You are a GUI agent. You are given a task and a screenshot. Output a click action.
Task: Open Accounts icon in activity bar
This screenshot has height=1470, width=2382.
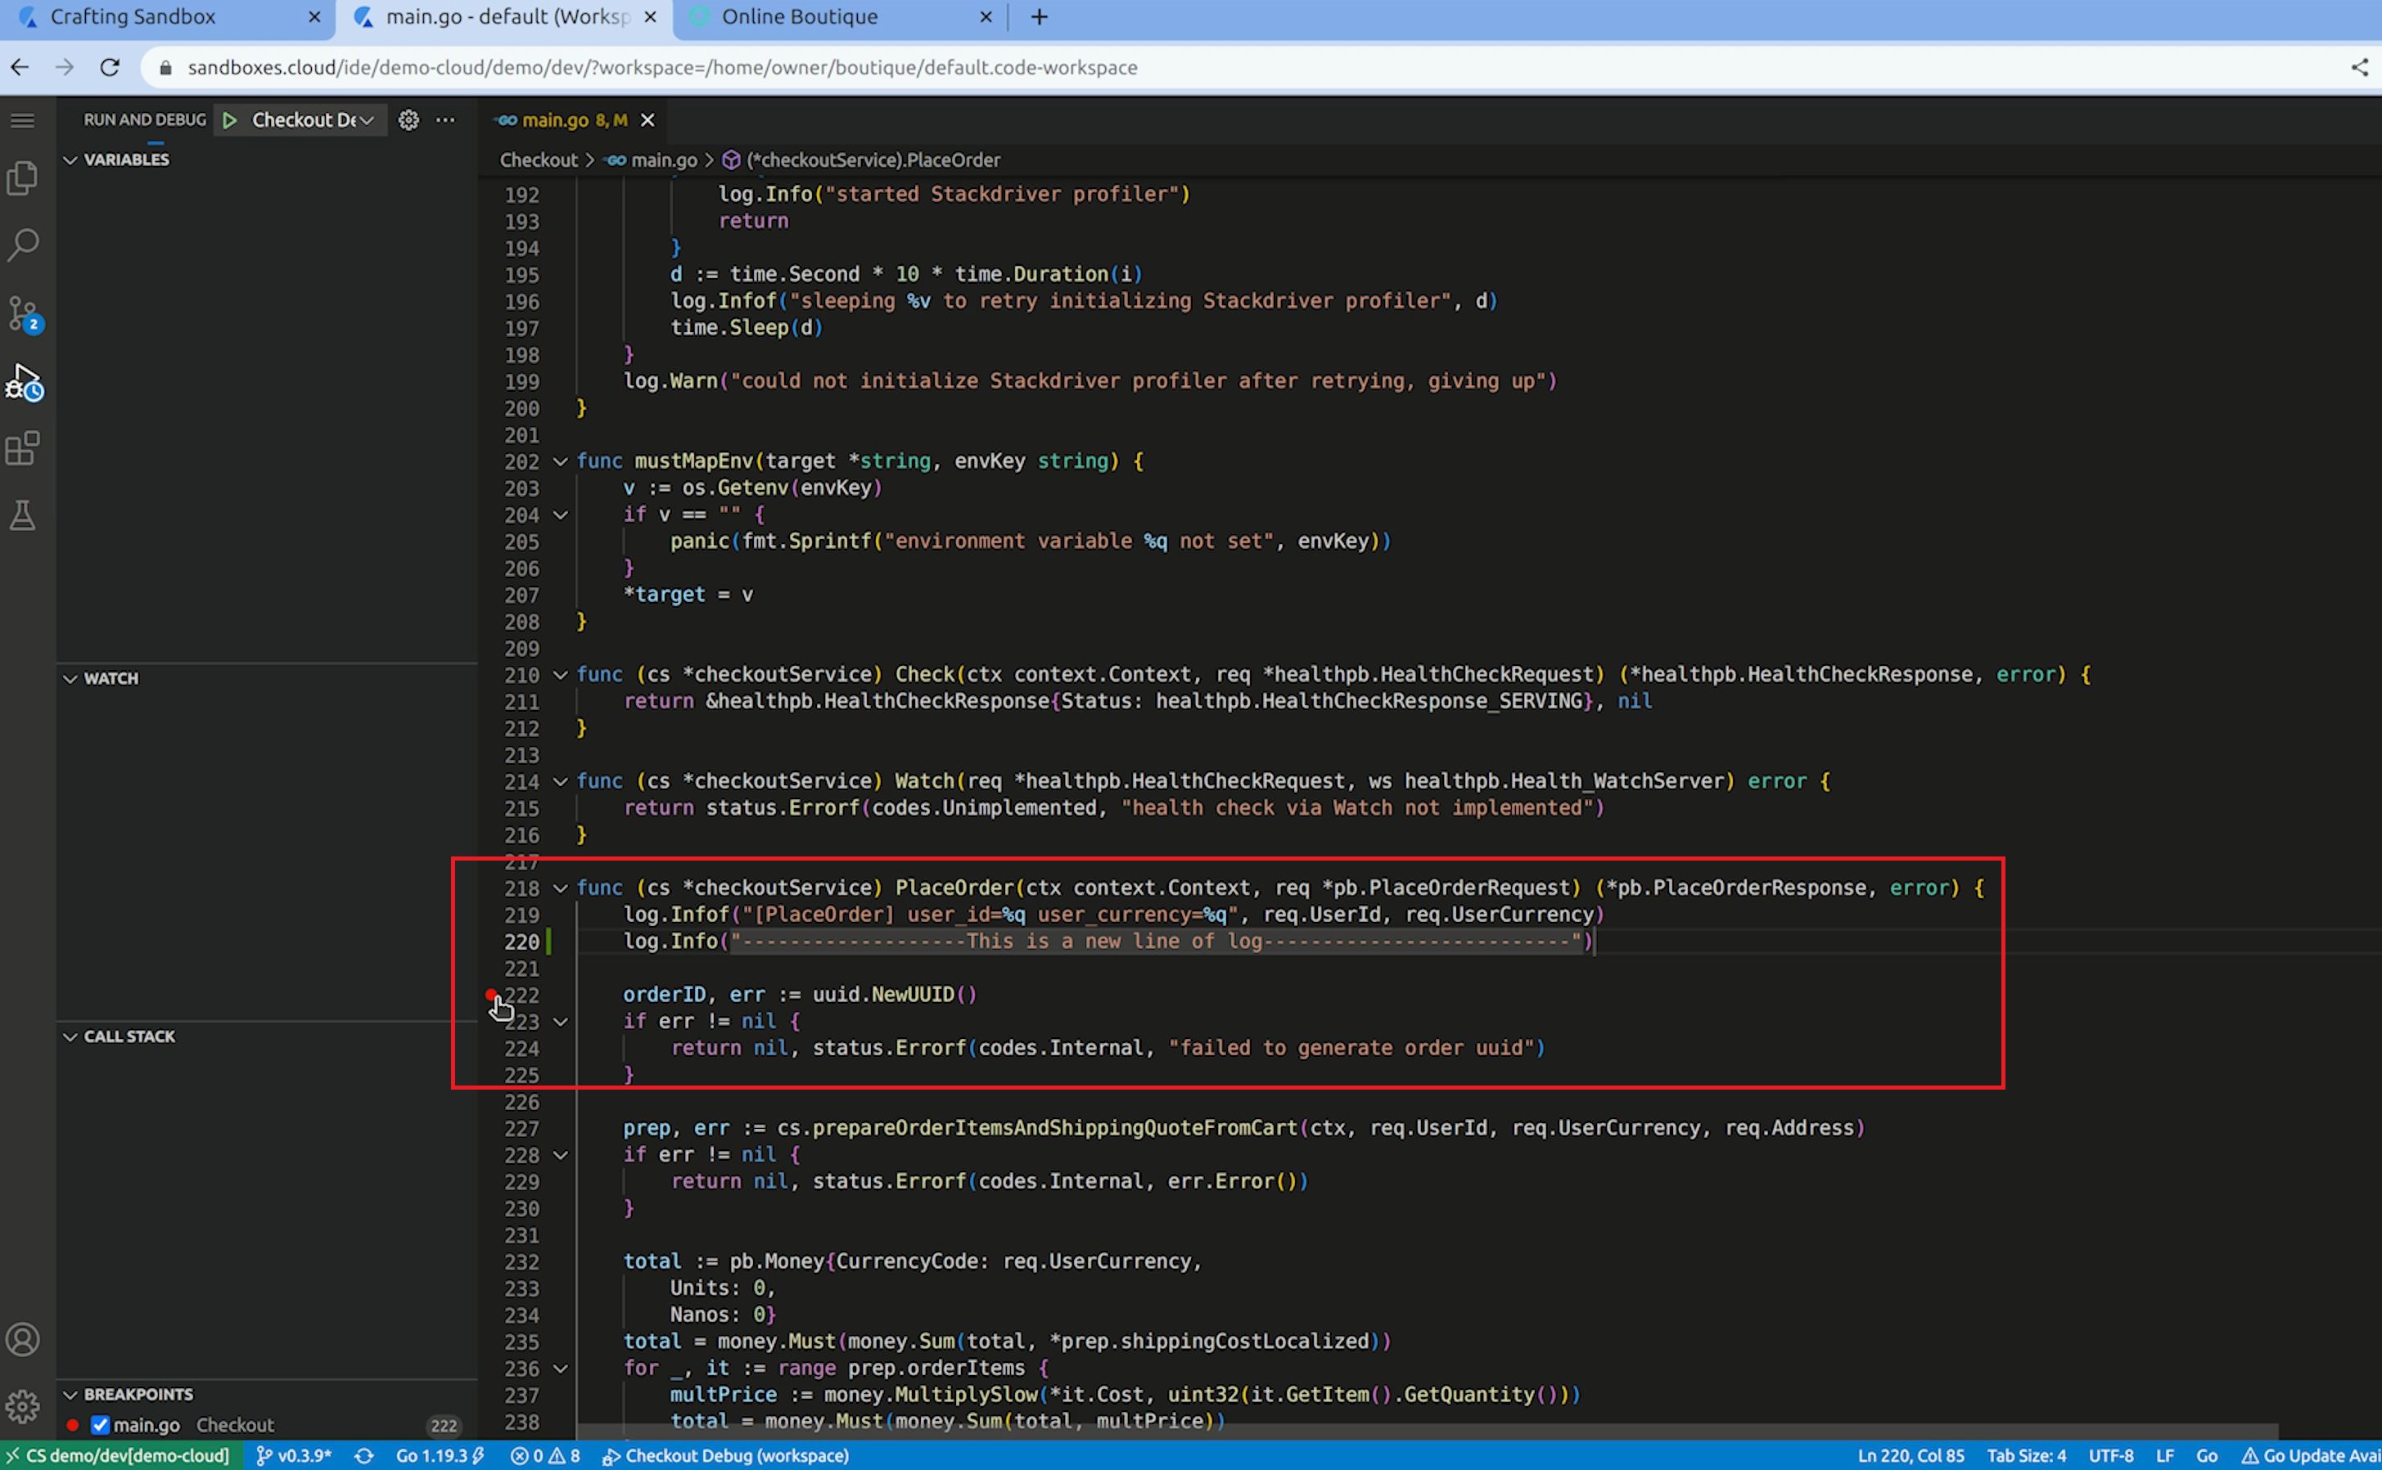click(22, 1340)
